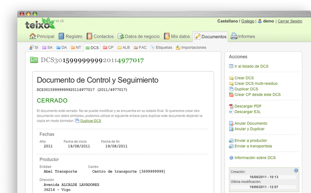Click the Documento de Control y Seguimiento heading
The height and width of the screenshot is (193, 311).
click(97, 80)
